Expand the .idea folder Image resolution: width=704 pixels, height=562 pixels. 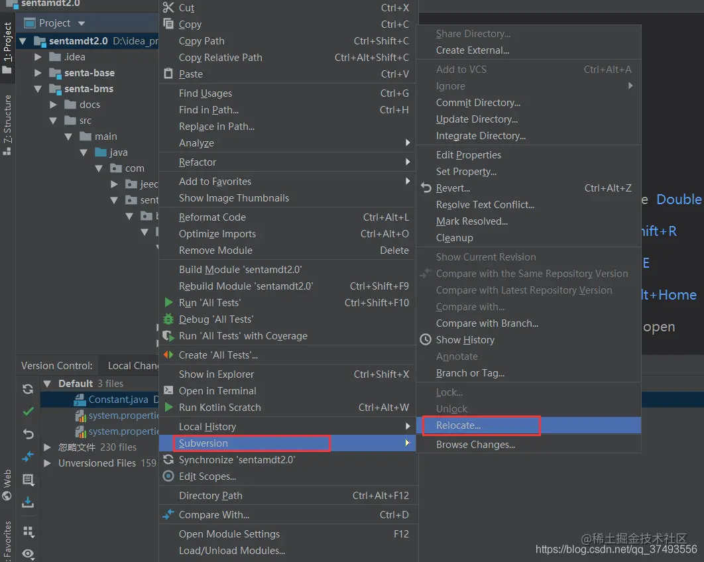(38, 57)
